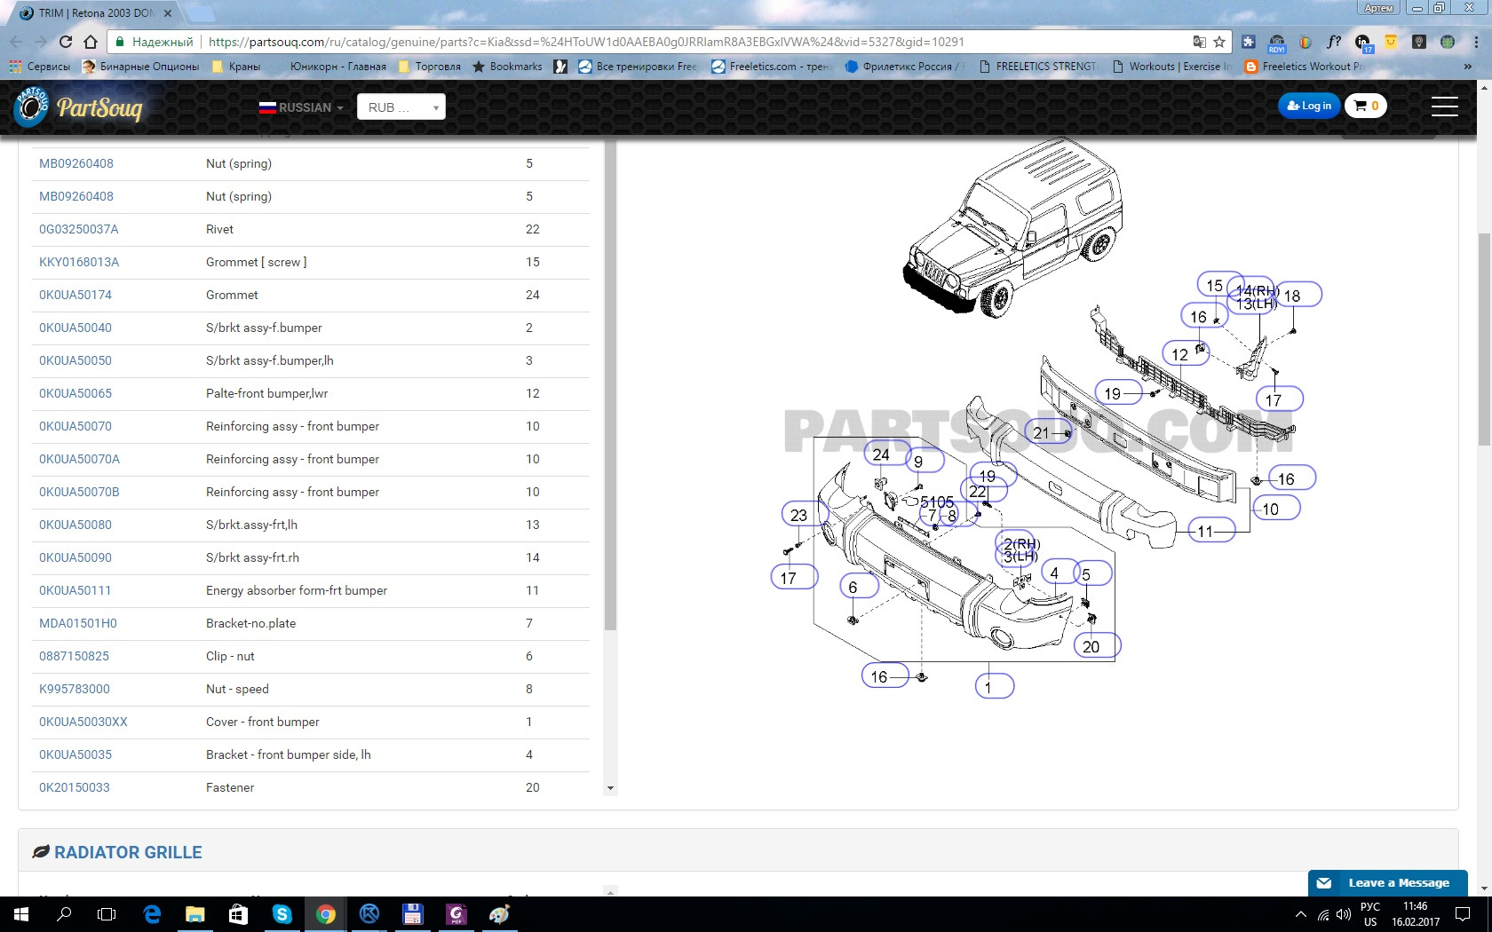Click callout 20 on the bumper diagram
The width and height of the screenshot is (1492, 932).
pos(1097,646)
